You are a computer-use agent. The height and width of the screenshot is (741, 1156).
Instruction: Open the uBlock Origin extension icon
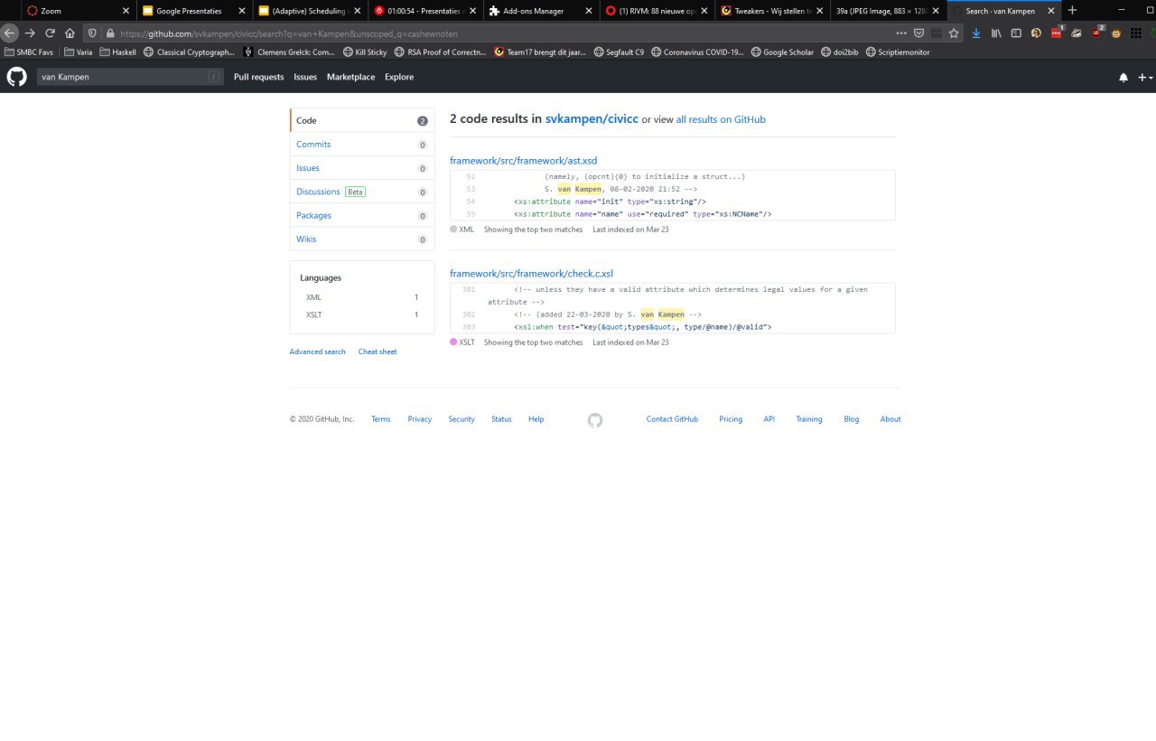pyautogui.click(x=1096, y=33)
